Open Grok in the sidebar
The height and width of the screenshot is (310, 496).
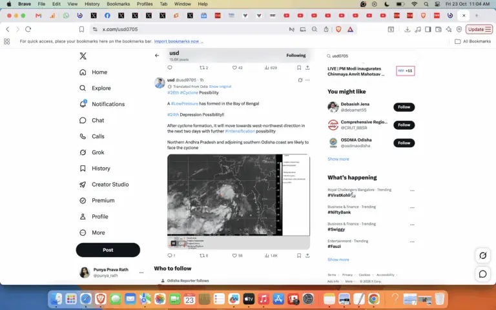[x=92, y=152]
